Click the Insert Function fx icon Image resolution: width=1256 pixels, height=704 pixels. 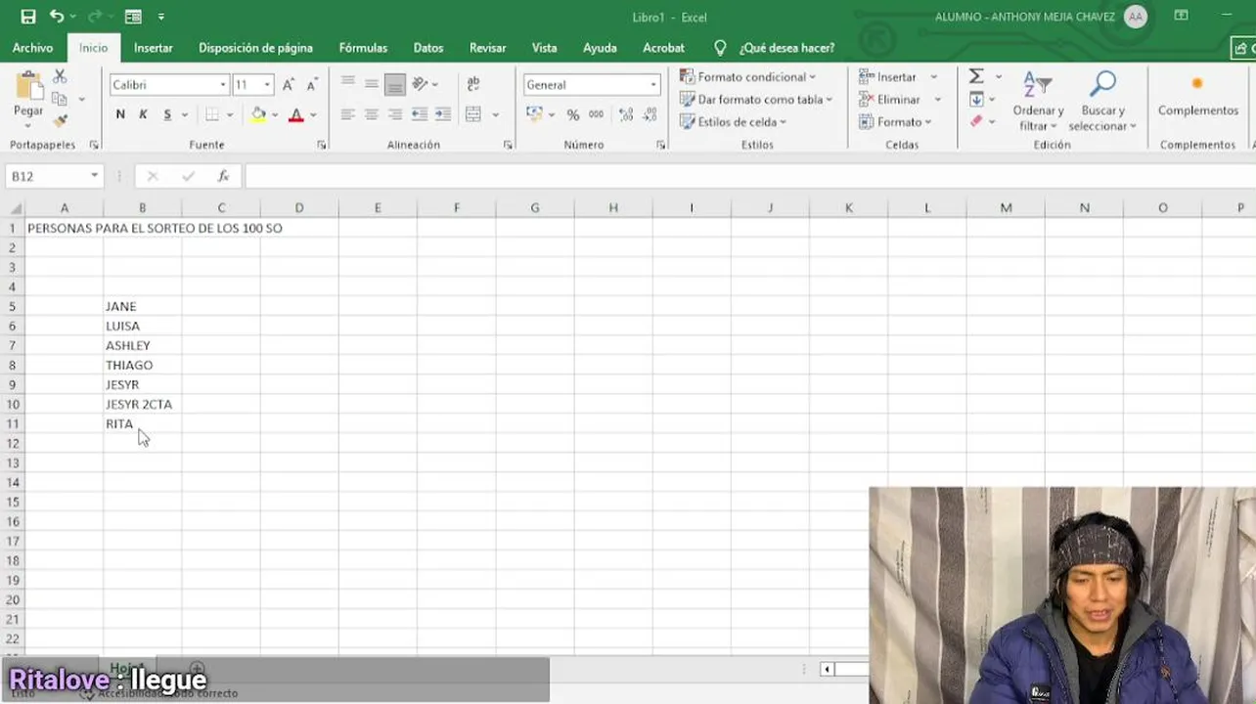click(x=223, y=176)
